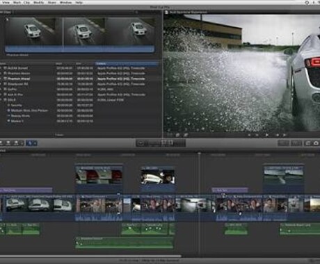Open the Clip menu
Screen dimensions: 320x264
tap(27, 2)
